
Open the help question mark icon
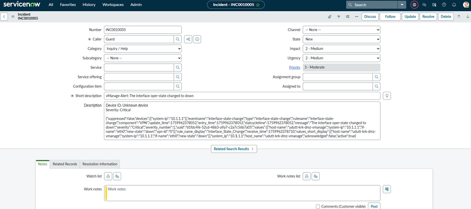coord(444,5)
